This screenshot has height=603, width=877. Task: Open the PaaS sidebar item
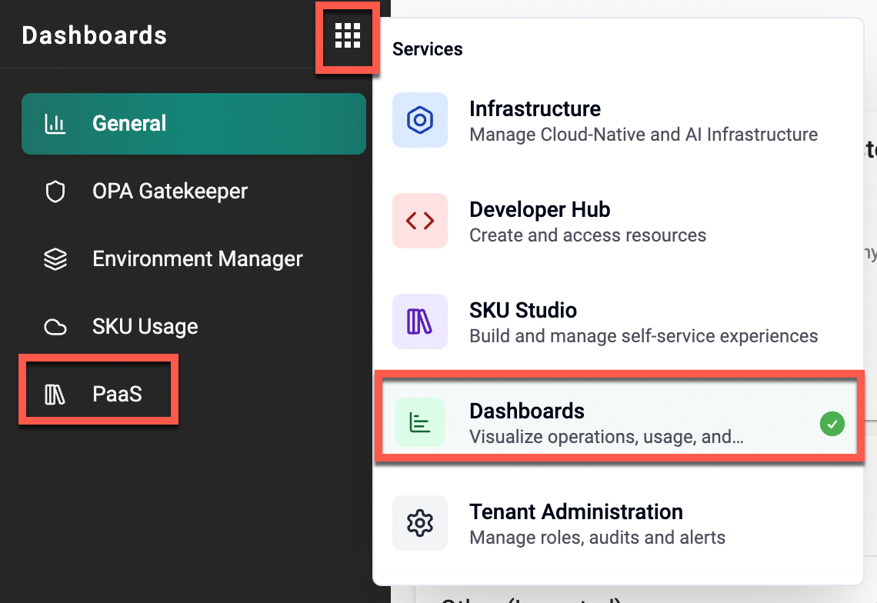pyautogui.click(x=117, y=395)
